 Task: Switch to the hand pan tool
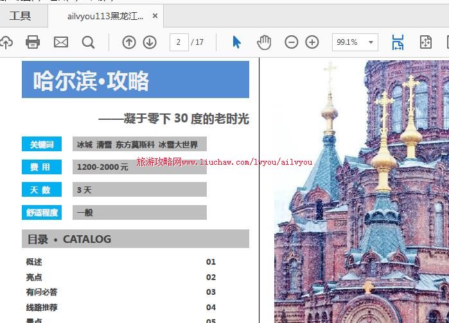[x=264, y=42]
